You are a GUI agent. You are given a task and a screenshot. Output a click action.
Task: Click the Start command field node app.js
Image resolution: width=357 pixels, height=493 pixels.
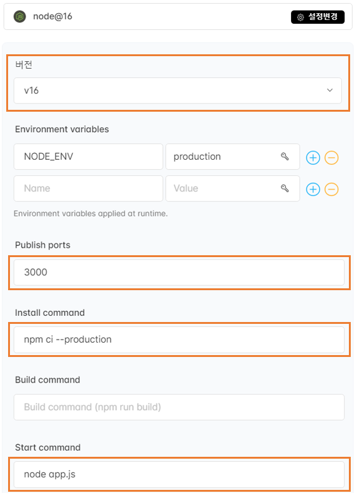(x=179, y=474)
